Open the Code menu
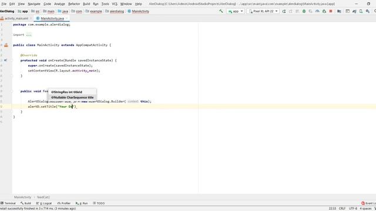This screenshot has height=211, width=376. coord(47,4)
